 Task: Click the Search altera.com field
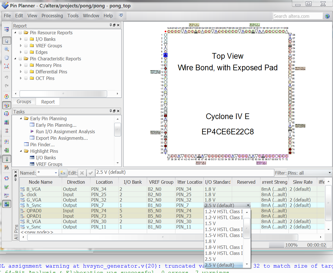tap(298, 16)
